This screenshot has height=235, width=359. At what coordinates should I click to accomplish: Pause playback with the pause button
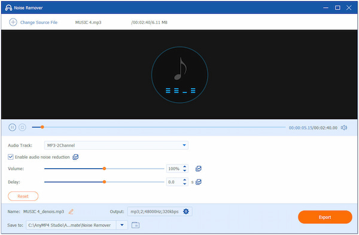[13, 127]
